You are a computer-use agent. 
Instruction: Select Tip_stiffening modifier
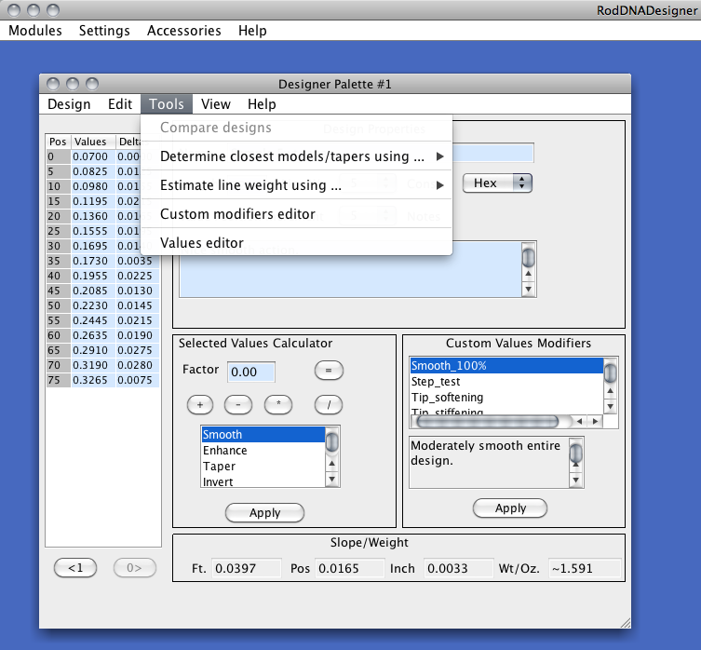click(x=506, y=411)
